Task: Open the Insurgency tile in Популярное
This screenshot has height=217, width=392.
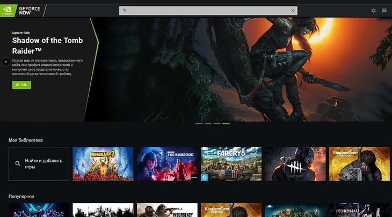Action: tap(167, 210)
